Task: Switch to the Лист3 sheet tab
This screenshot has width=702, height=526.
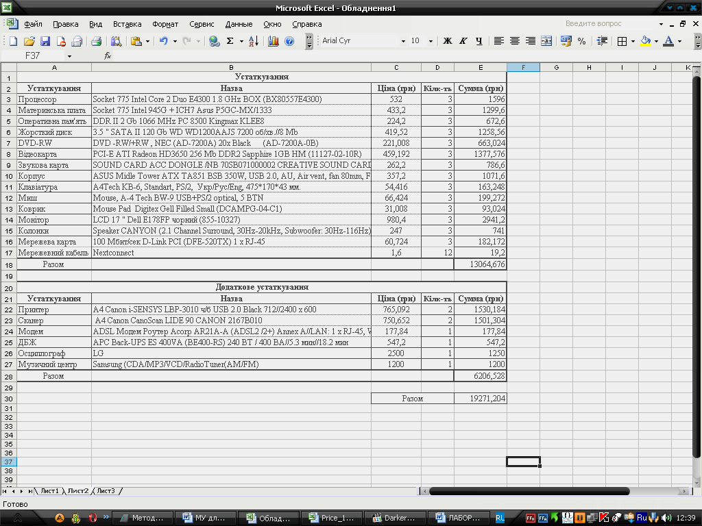Action: (106, 490)
